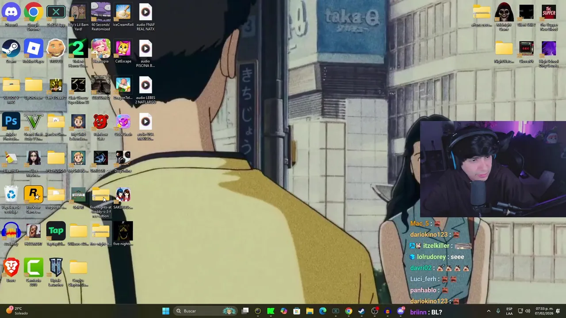Select the PVZ FUSION folder
Screen dimensions: 566x318
click(x=56, y=161)
